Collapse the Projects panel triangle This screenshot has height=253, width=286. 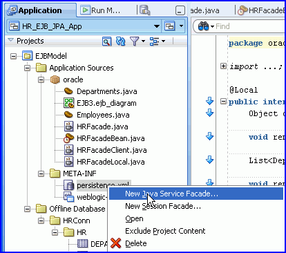(x=10, y=40)
